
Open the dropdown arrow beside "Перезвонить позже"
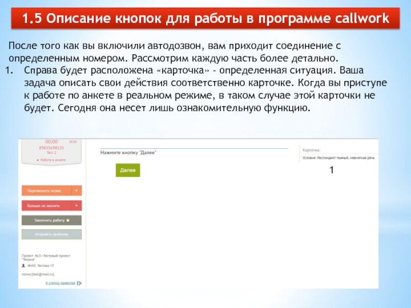77,190
